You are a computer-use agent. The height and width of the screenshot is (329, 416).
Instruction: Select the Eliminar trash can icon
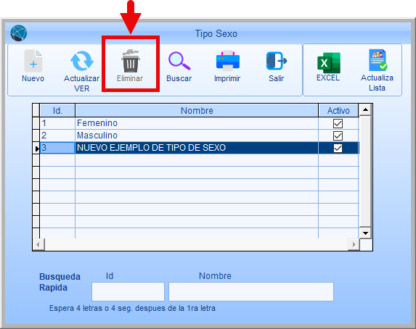130,61
